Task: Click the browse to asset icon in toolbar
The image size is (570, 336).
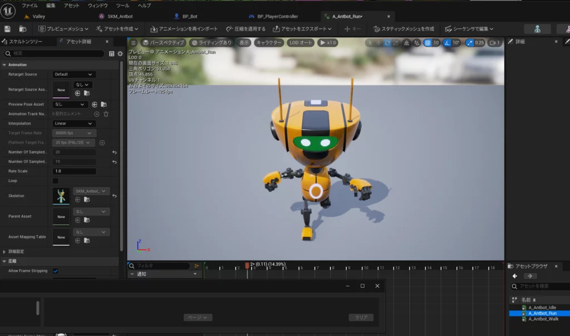Action: pyautogui.click(x=23, y=29)
